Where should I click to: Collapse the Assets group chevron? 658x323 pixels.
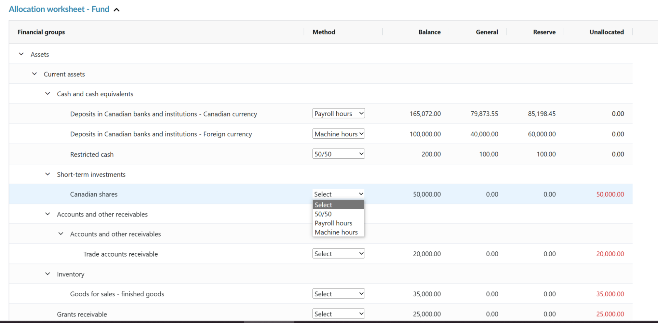[x=21, y=54]
